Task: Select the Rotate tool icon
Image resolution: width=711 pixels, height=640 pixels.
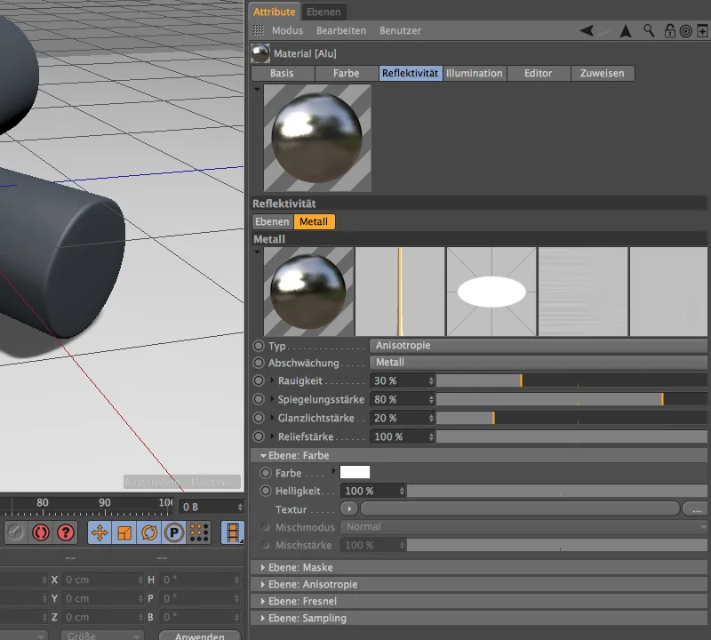Action: [x=148, y=532]
